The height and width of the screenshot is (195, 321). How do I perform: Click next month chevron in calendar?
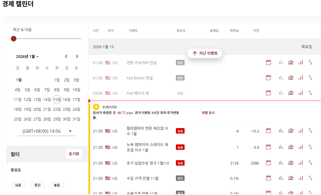coord(77,56)
